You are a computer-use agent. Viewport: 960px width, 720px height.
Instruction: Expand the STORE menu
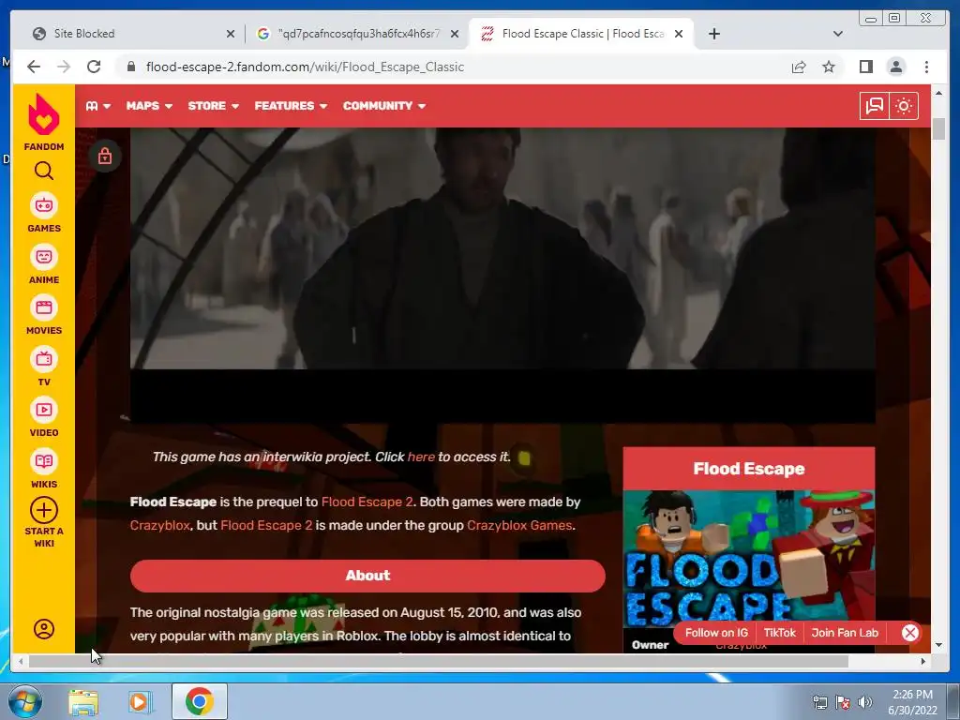pyautogui.click(x=213, y=106)
